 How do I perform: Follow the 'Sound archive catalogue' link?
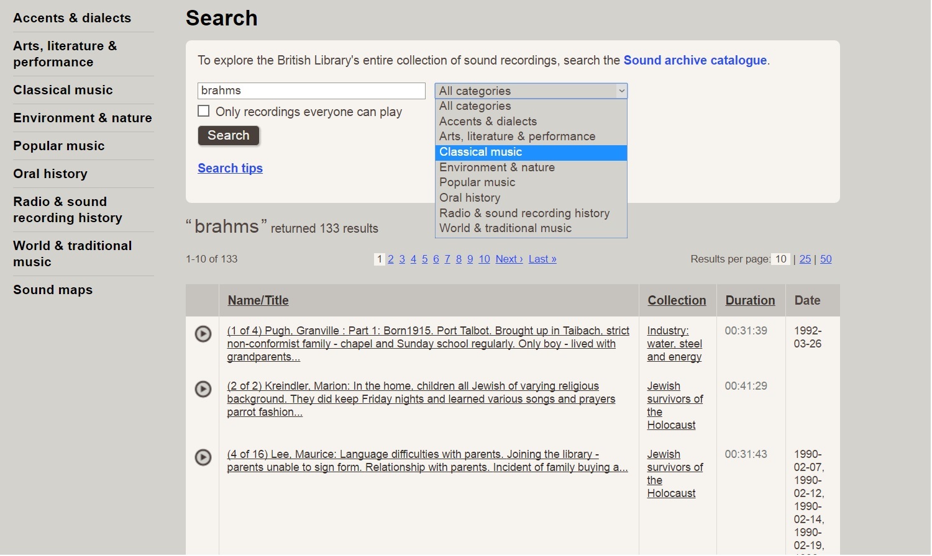click(x=695, y=60)
